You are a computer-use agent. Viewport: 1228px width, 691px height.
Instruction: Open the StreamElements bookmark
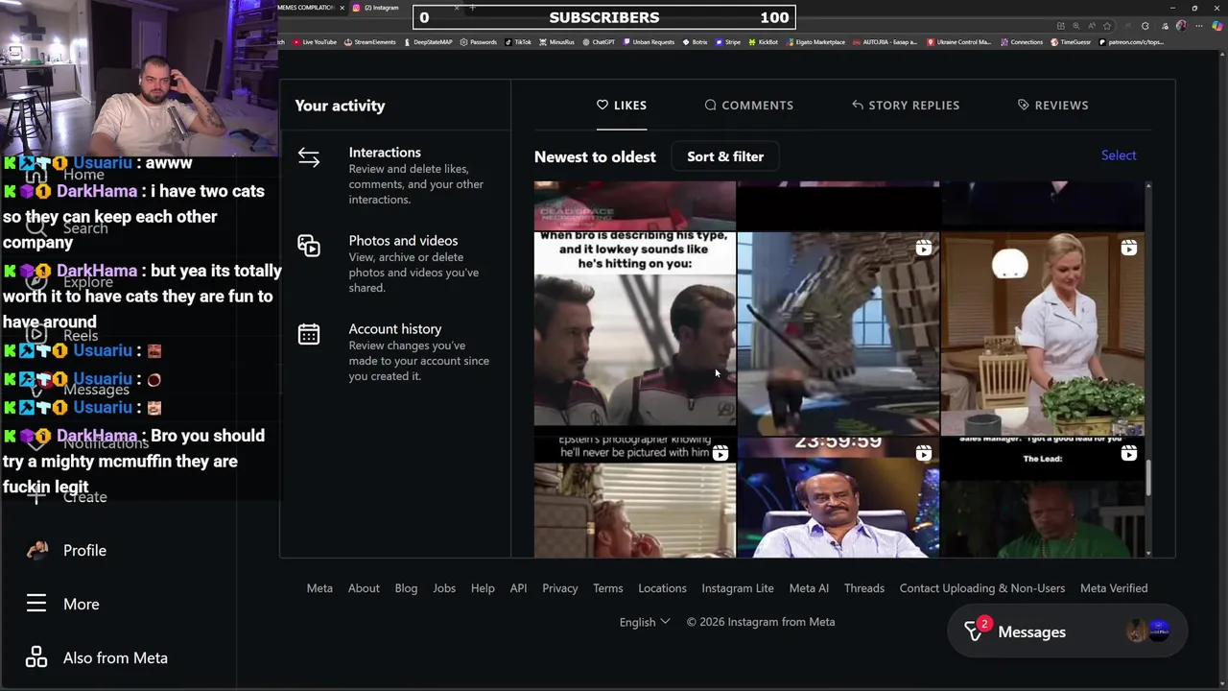(x=369, y=42)
